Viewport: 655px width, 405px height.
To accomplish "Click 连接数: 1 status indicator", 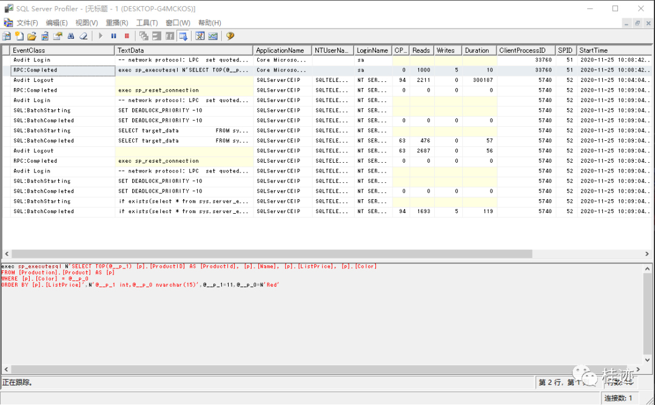I will [618, 398].
